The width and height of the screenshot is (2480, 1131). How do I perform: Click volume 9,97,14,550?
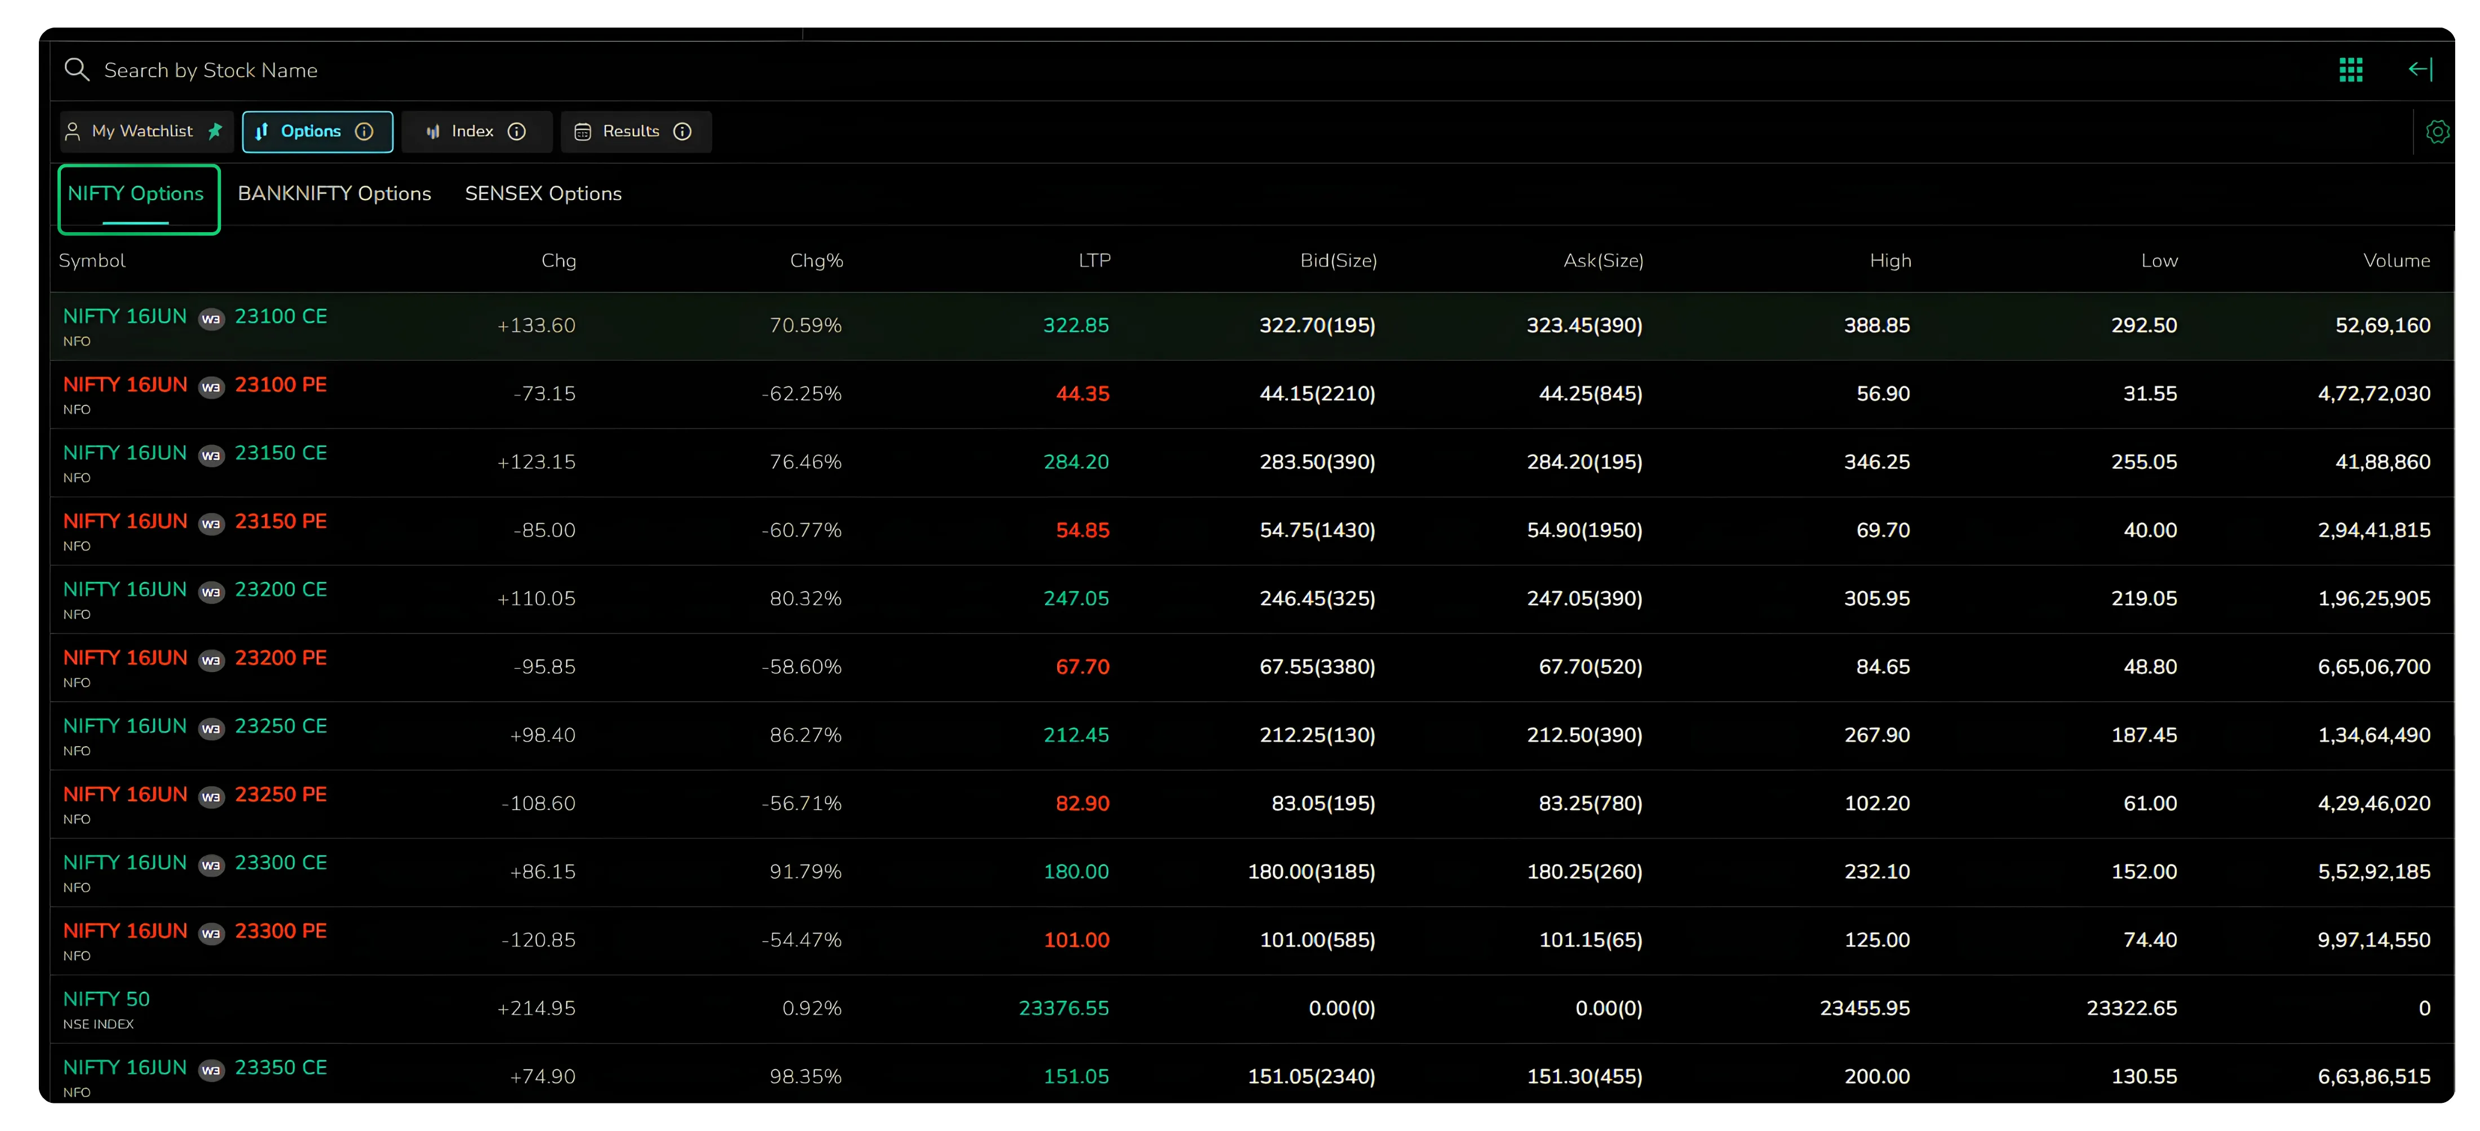tap(2374, 941)
